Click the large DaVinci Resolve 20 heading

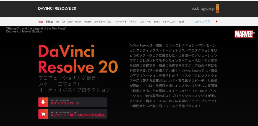78,59
